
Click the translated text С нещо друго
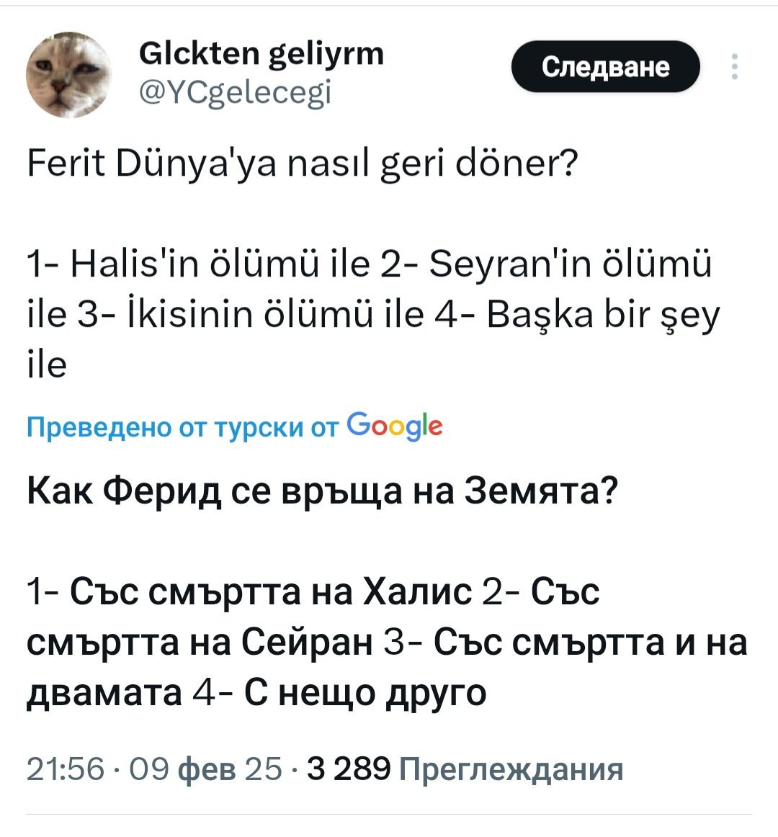[365, 692]
